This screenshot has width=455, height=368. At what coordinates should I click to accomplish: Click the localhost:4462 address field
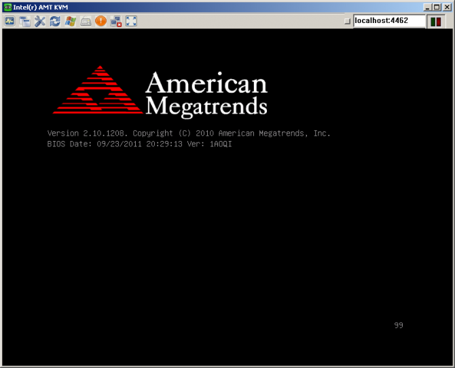coord(389,21)
